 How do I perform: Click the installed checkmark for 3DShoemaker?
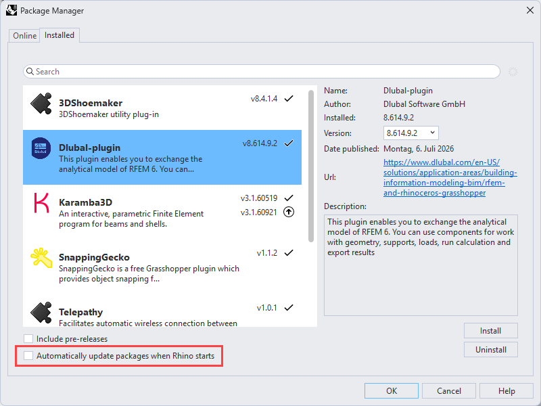click(x=289, y=99)
